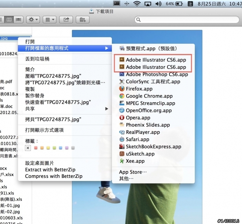Click the terminal-style menu bar icon
The width and height of the screenshot is (242, 224).
coord(117,3)
